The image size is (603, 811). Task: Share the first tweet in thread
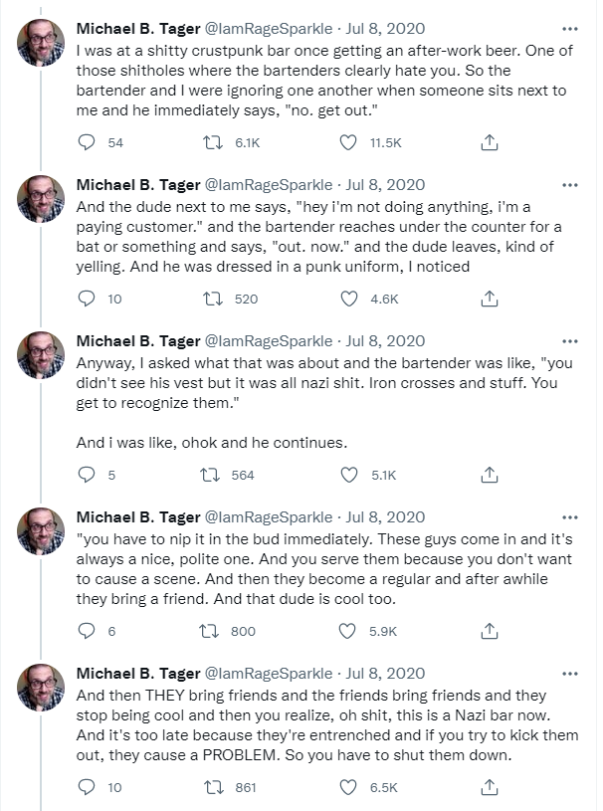coord(489,143)
